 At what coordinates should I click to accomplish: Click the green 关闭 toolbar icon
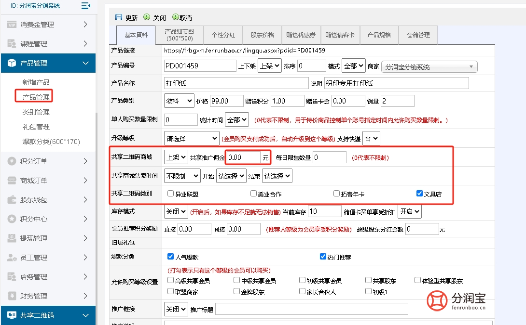pyautogui.click(x=146, y=17)
